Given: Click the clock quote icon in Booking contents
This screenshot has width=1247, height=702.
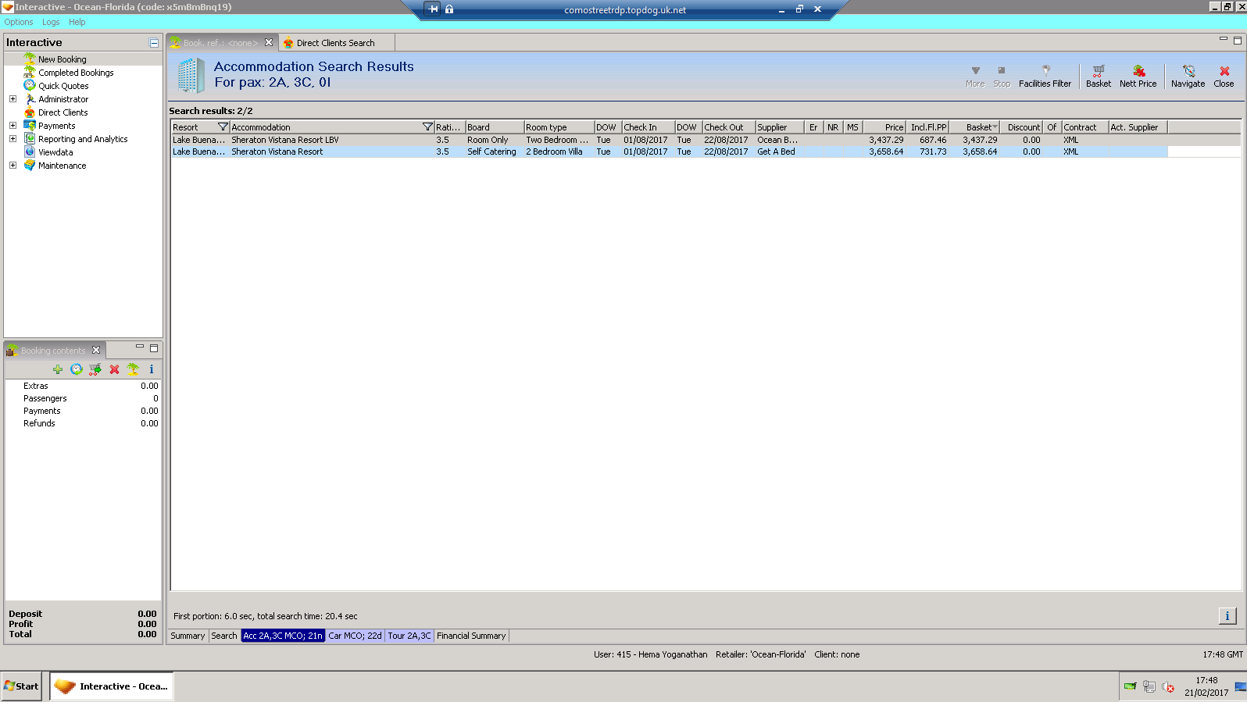Looking at the screenshot, I should point(76,369).
